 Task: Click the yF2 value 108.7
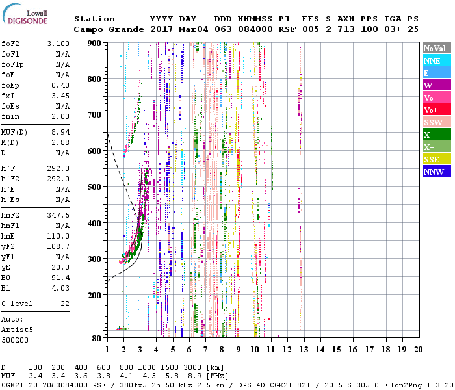58,246
